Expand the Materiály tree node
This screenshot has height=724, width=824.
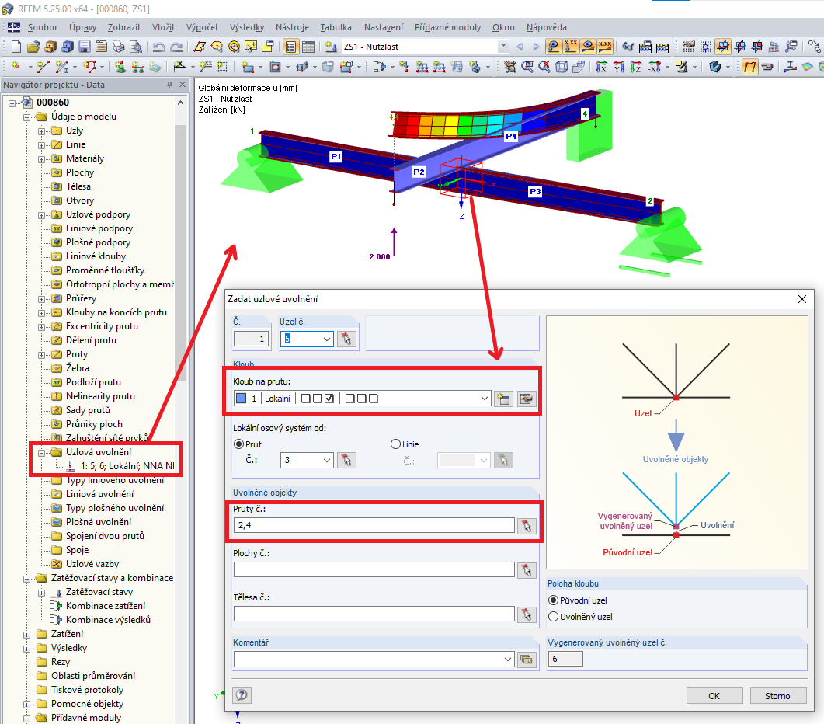(x=41, y=158)
